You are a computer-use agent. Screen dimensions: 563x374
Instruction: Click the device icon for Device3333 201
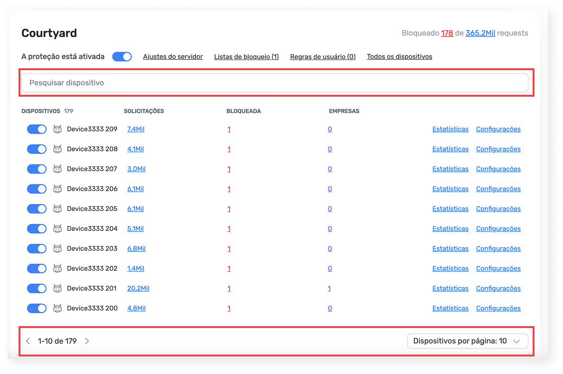(x=57, y=288)
